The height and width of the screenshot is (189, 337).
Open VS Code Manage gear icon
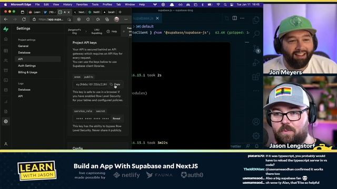(256, 135)
